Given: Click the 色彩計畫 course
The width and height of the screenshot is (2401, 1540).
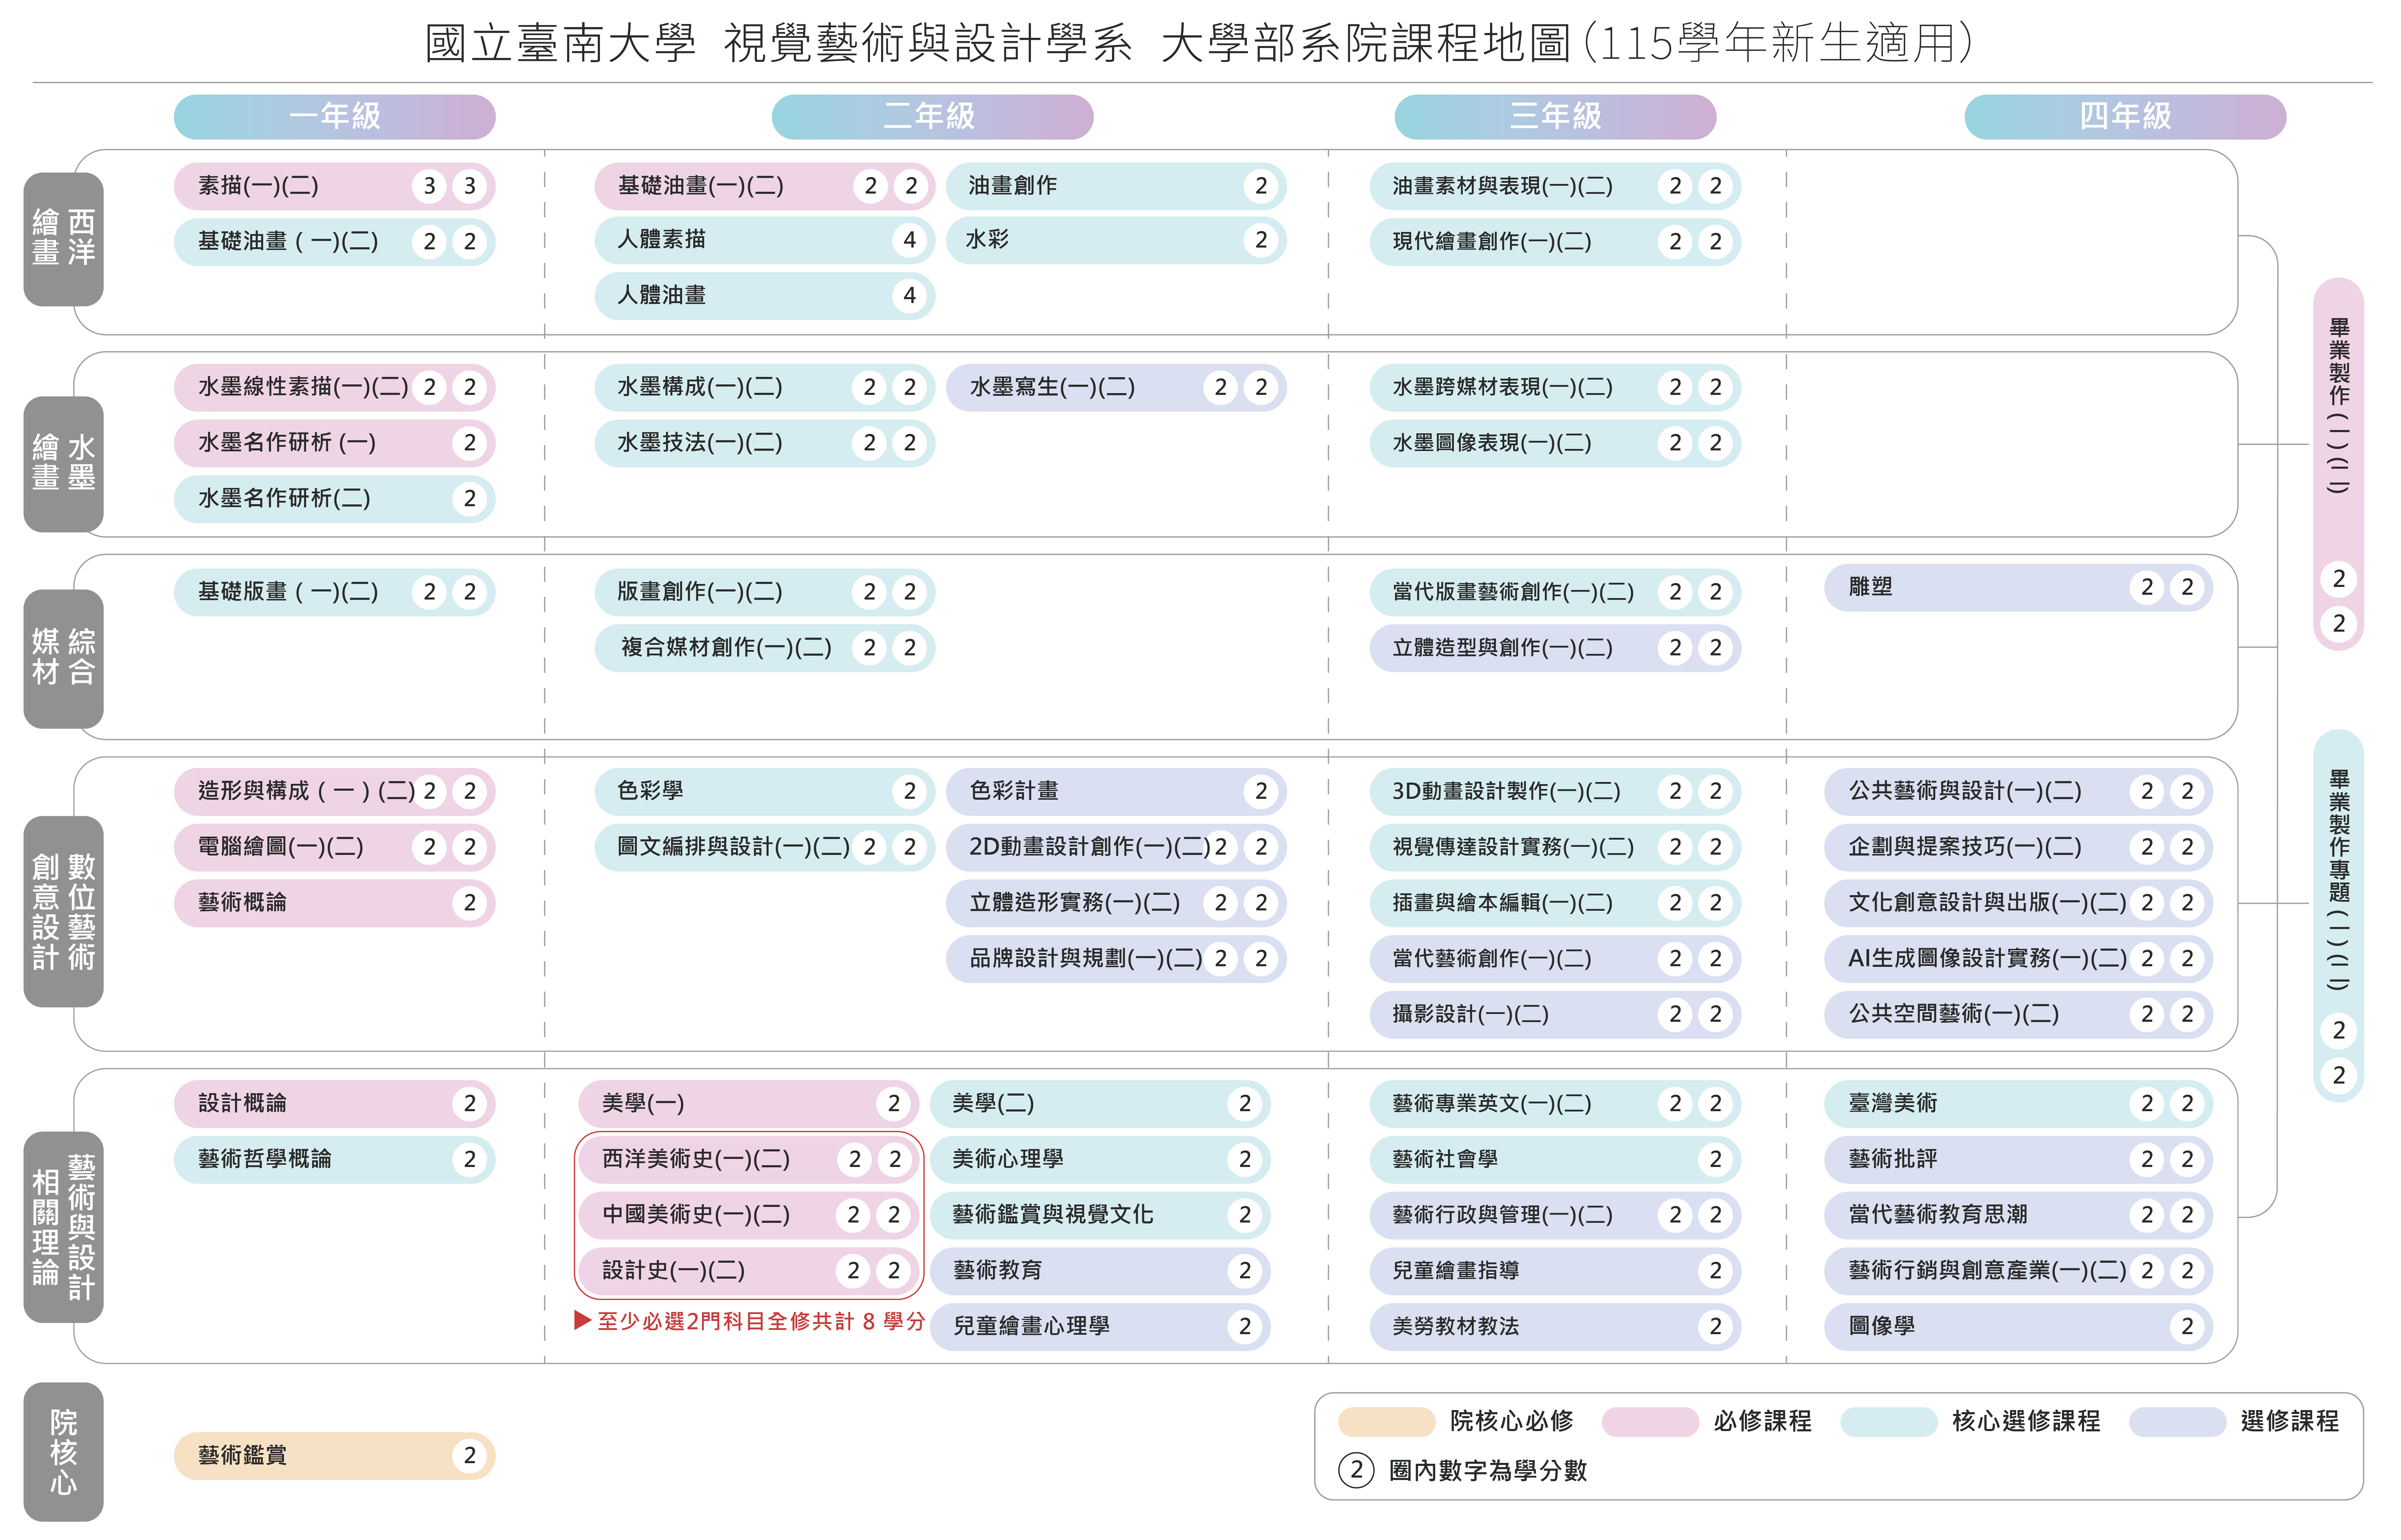Looking at the screenshot, I should [1116, 792].
